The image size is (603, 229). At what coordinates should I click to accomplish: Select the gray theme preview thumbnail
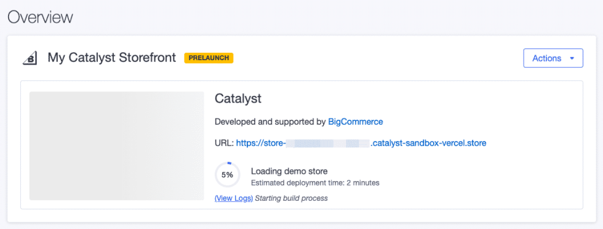coord(116,146)
